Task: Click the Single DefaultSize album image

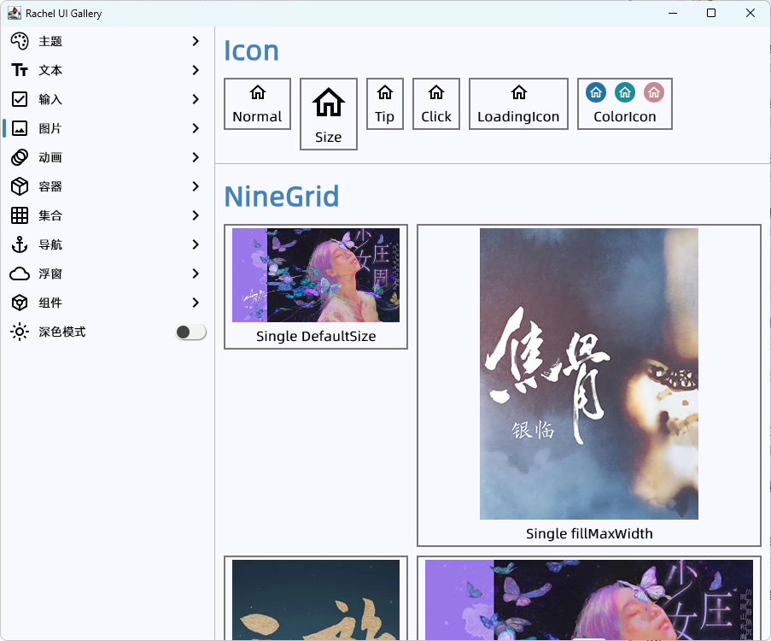Action: [x=316, y=275]
